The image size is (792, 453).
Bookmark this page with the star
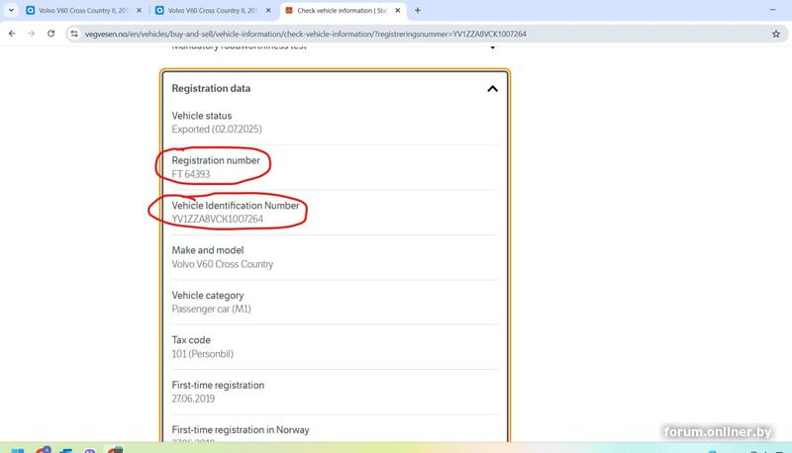pyautogui.click(x=776, y=34)
